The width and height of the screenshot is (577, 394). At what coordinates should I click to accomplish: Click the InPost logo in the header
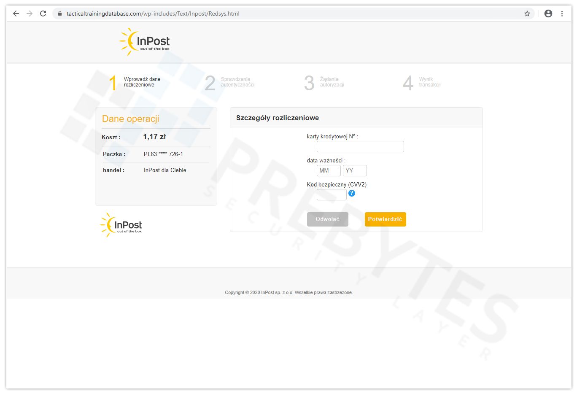click(144, 42)
